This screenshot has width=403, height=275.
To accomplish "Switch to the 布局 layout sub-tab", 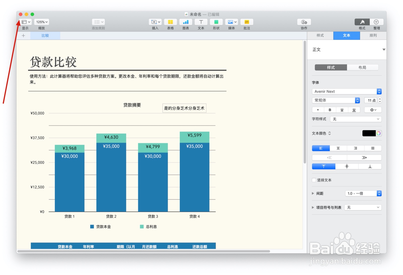I will [363, 67].
